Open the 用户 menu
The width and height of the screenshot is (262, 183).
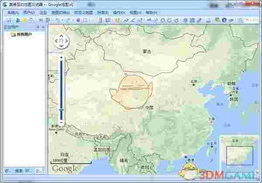29,13
